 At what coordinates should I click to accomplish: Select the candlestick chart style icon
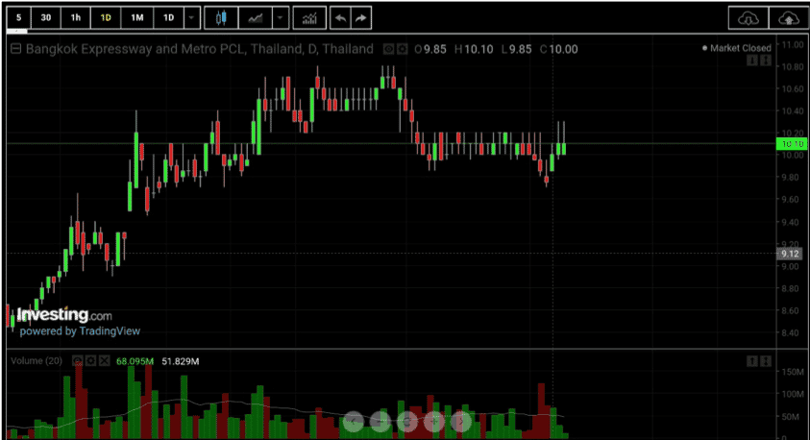pos(221,18)
